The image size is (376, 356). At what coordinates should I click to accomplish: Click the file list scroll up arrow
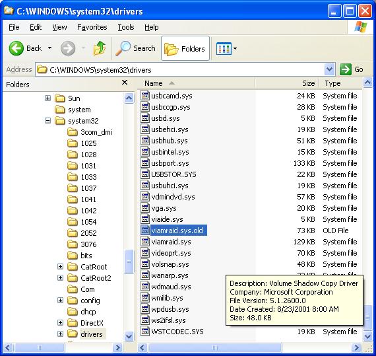(367, 83)
